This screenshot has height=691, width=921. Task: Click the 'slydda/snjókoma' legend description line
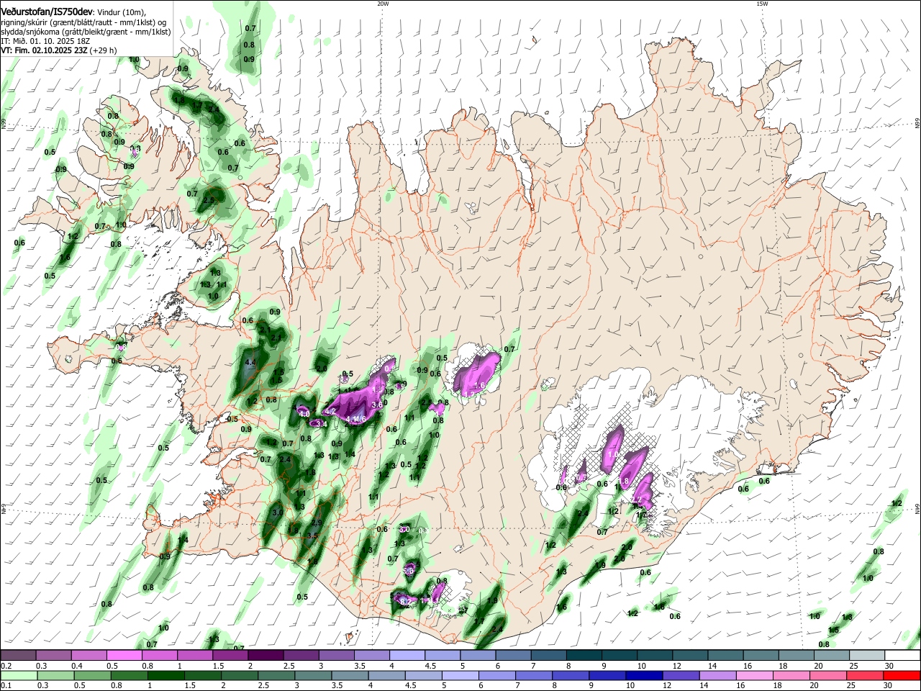(86, 32)
